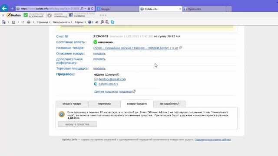This screenshot has height=156, width=278.
Task: Open the Сервис dropdown menu
Action: [x=80, y=22]
